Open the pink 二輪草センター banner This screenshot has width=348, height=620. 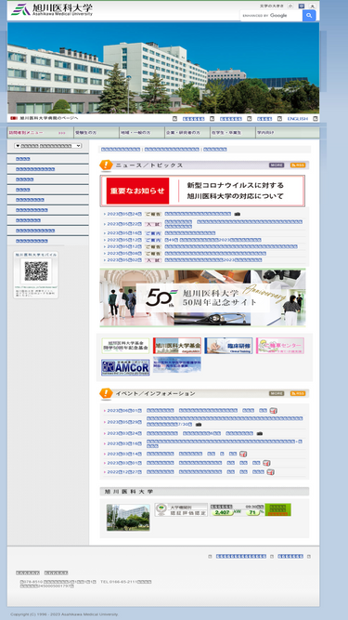coord(279,346)
